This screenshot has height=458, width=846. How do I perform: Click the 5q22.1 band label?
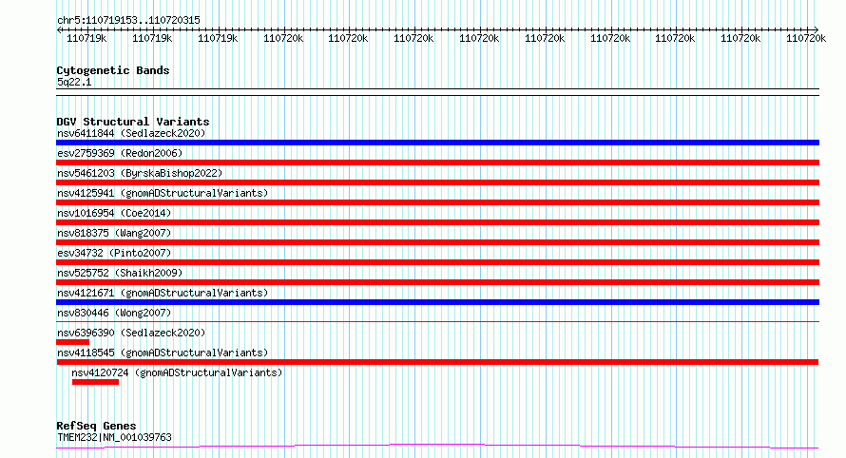74,82
